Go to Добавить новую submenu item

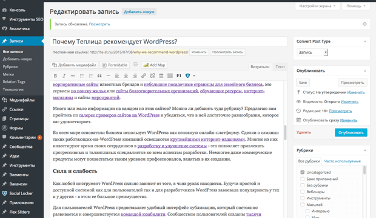point(17,59)
